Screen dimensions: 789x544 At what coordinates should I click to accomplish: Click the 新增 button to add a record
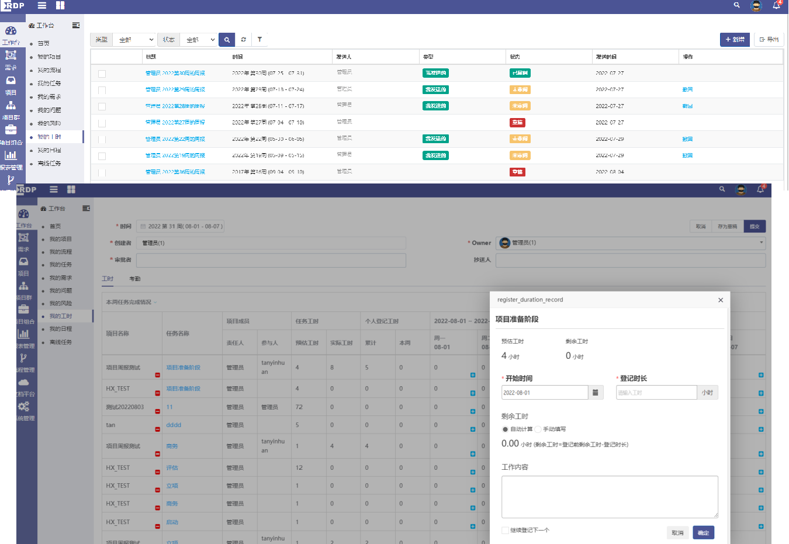click(x=735, y=40)
